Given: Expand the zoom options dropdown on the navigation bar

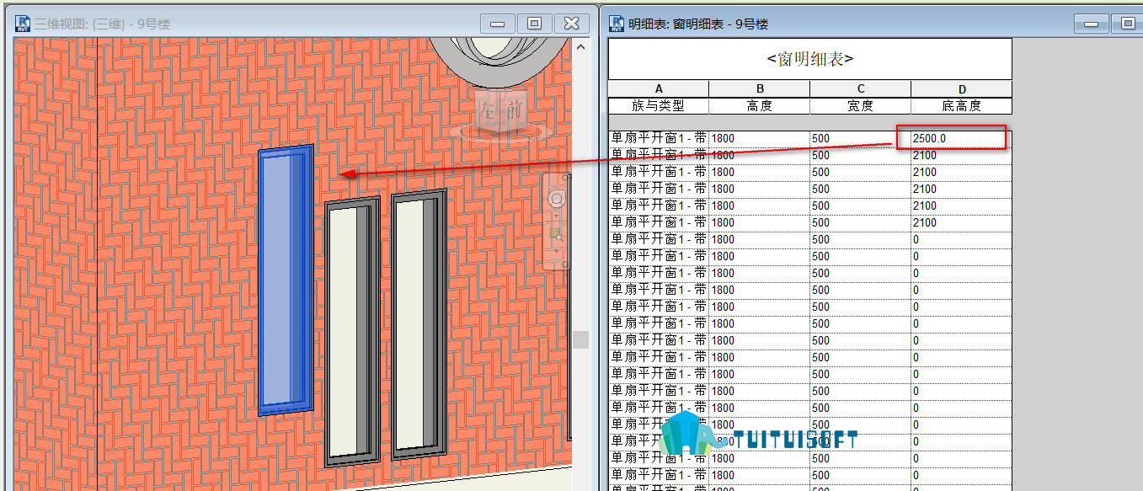Looking at the screenshot, I should (x=556, y=251).
